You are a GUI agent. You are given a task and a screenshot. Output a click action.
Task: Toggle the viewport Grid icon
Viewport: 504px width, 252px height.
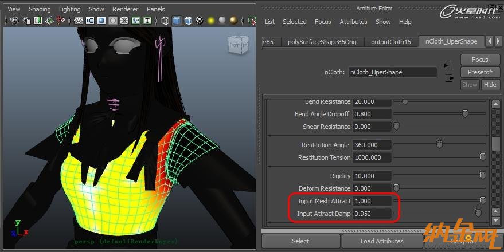tap(79, 21)
